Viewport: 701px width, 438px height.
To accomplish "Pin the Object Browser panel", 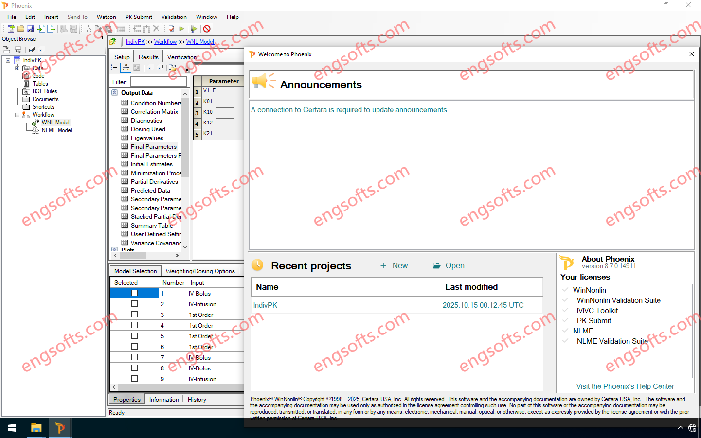I will (x=102, y=39).
